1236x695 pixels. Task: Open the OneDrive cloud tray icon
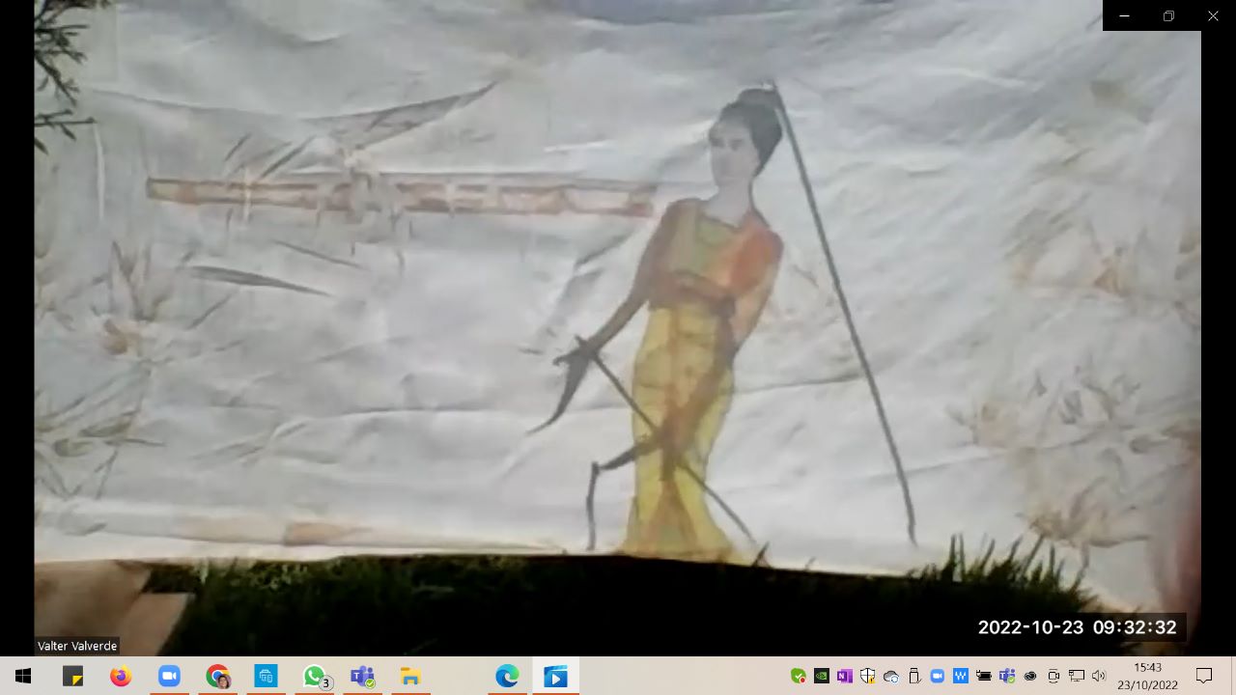tap(891, 676)
